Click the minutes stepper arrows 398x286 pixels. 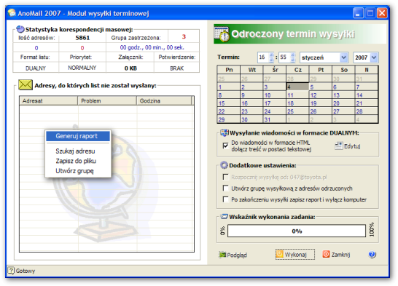click(x=292, y=57)
